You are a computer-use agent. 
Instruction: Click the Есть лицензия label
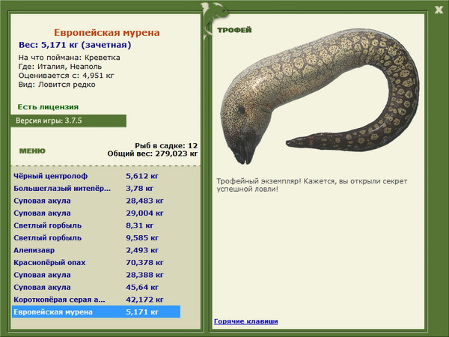[48, 107]
